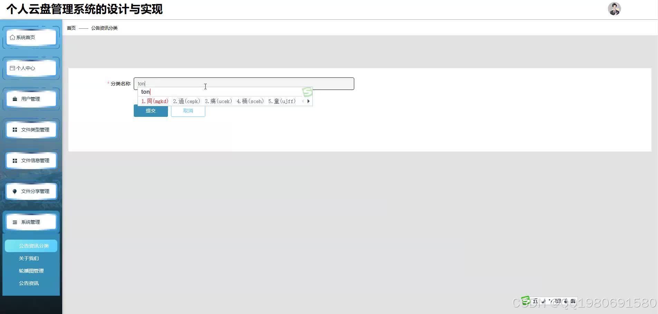Viewport: 658px width, 314px height.
Task: Show next page of IME candidates
Action: click(308, 101)
